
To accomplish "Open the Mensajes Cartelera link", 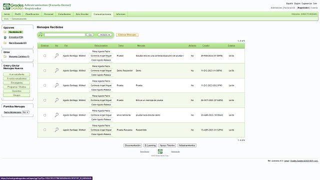I will click(x=19, y=56).
